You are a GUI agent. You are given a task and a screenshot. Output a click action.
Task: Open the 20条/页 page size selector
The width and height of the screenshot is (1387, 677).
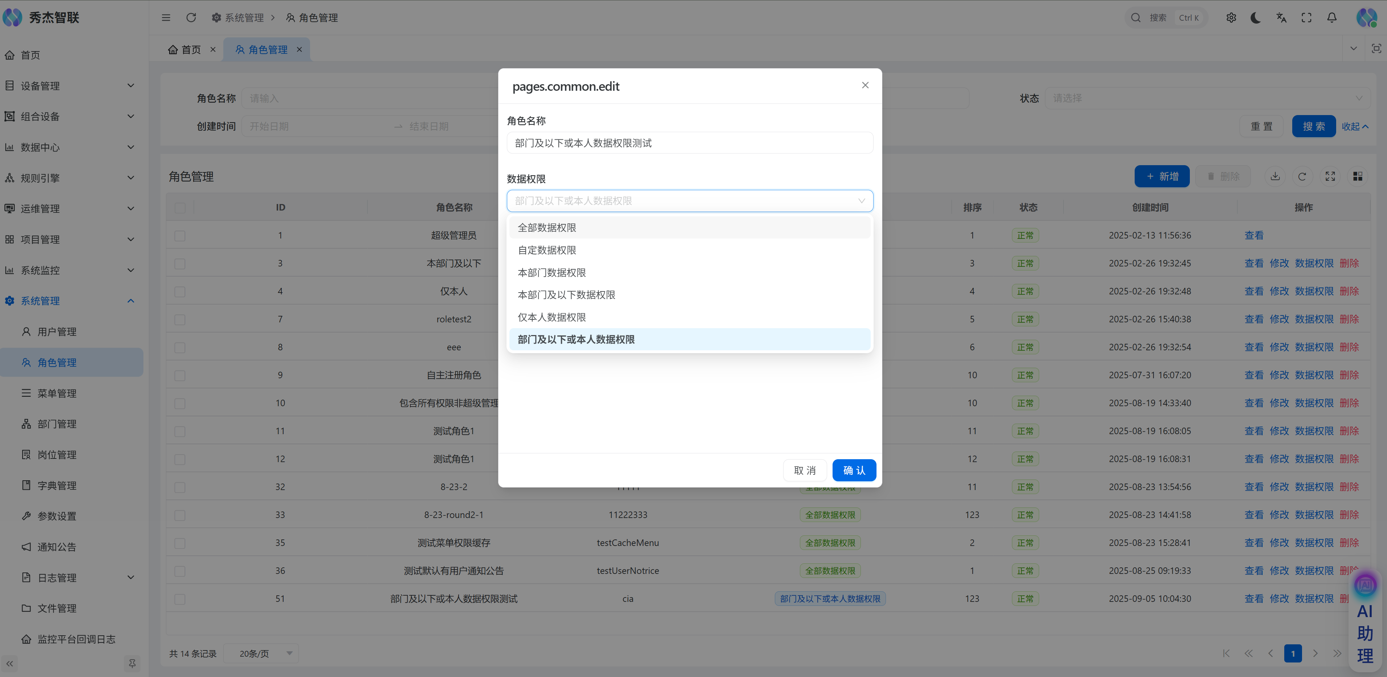coord(261,653)
